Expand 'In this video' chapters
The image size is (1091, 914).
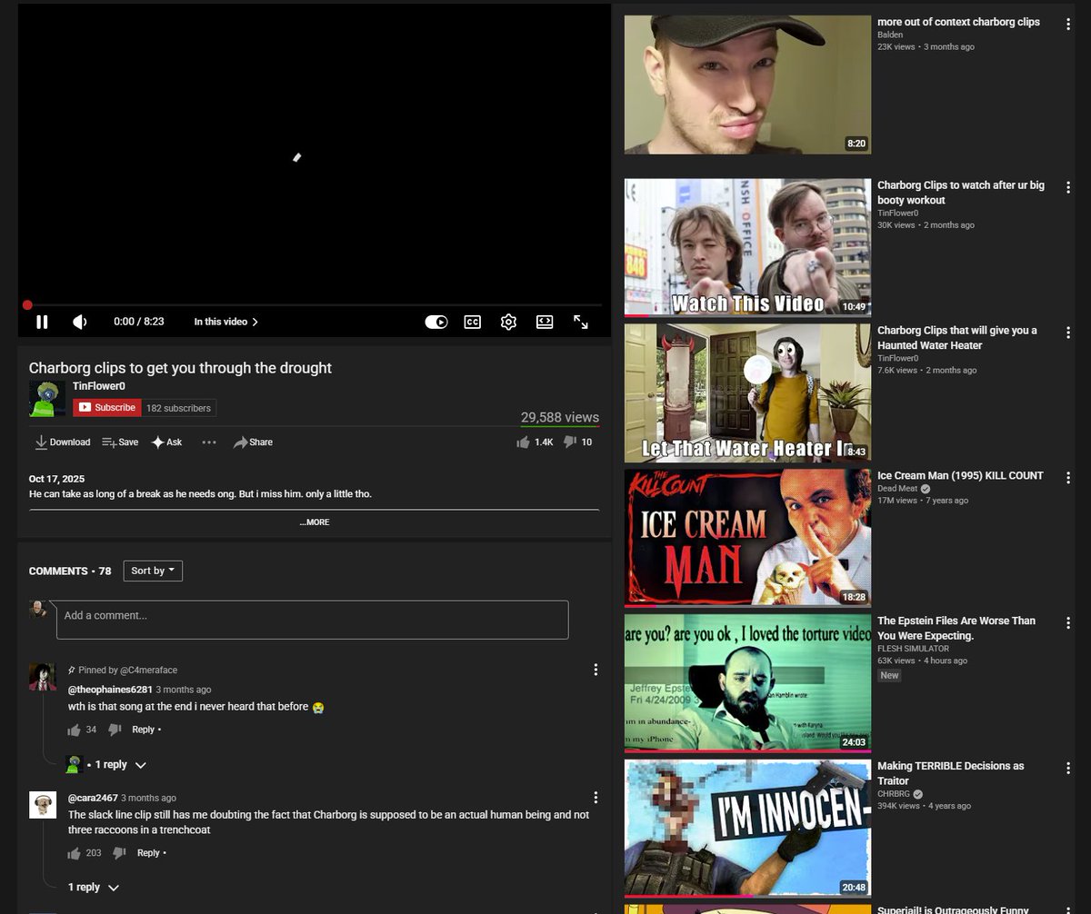[226, 322]
